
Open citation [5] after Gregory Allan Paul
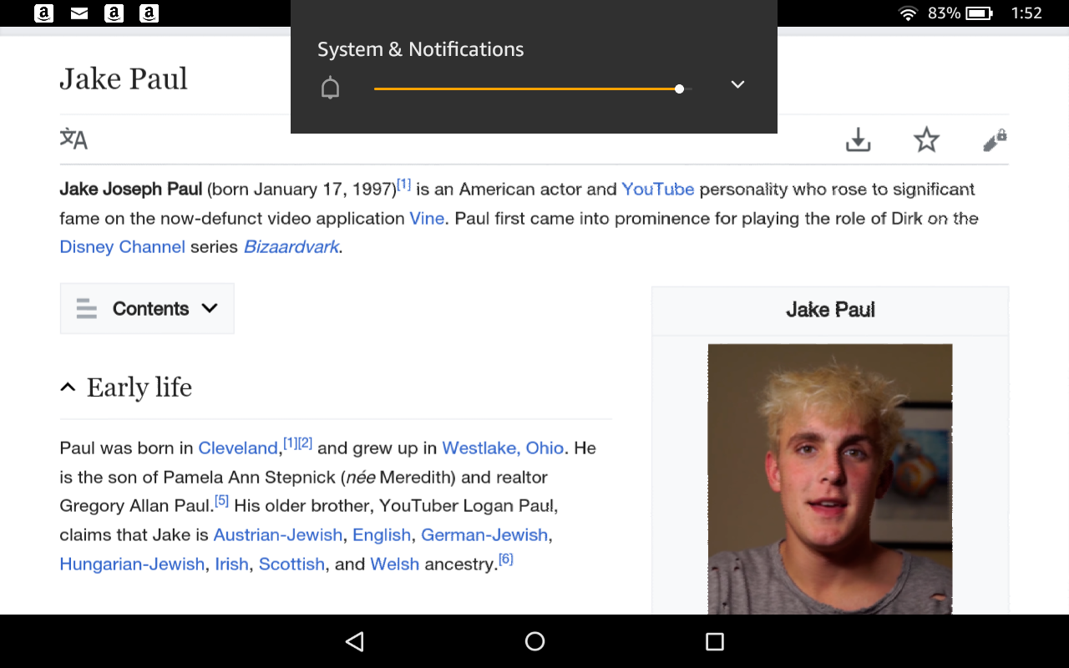pos(221,501)
